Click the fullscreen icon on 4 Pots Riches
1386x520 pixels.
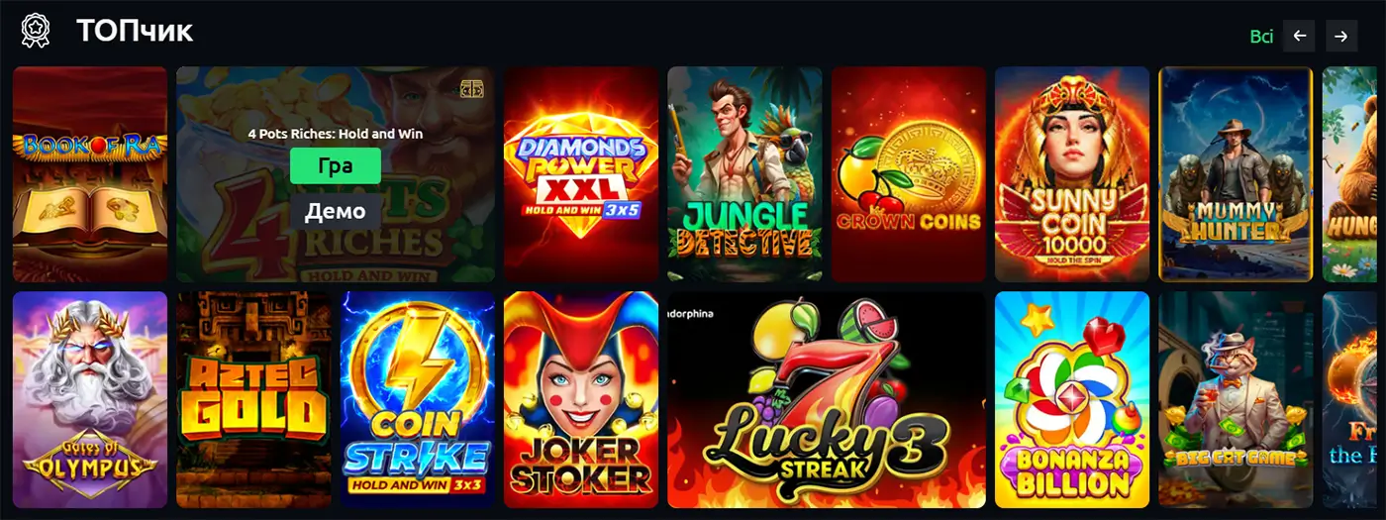coord(472,88)
